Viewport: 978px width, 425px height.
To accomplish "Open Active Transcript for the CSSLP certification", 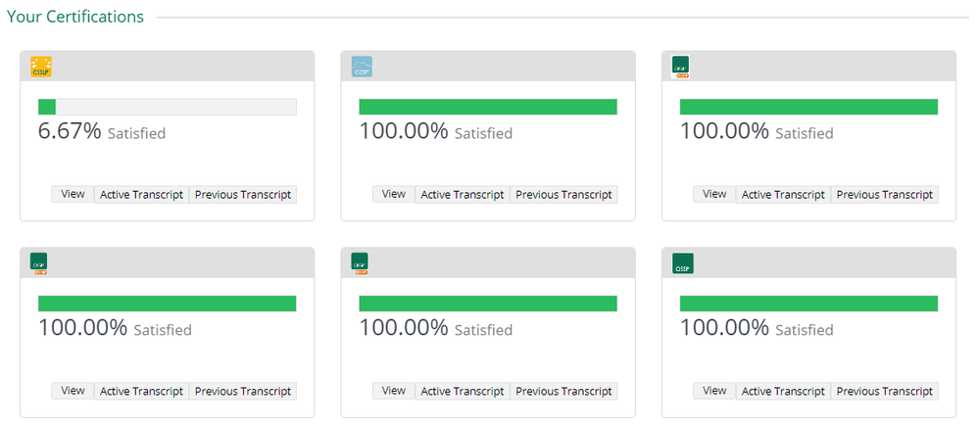I will click(x=141, y=195).
